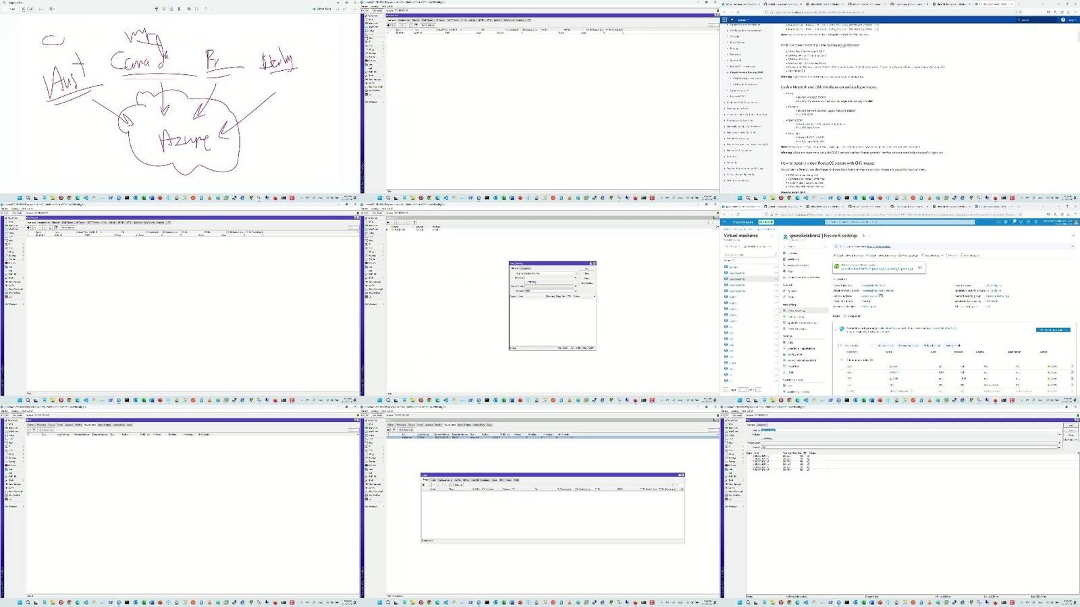The height and width of the screenshot is (607, 1080).
Task: Click the filter field in the Virtual machines list
Action: click(749, 255)
